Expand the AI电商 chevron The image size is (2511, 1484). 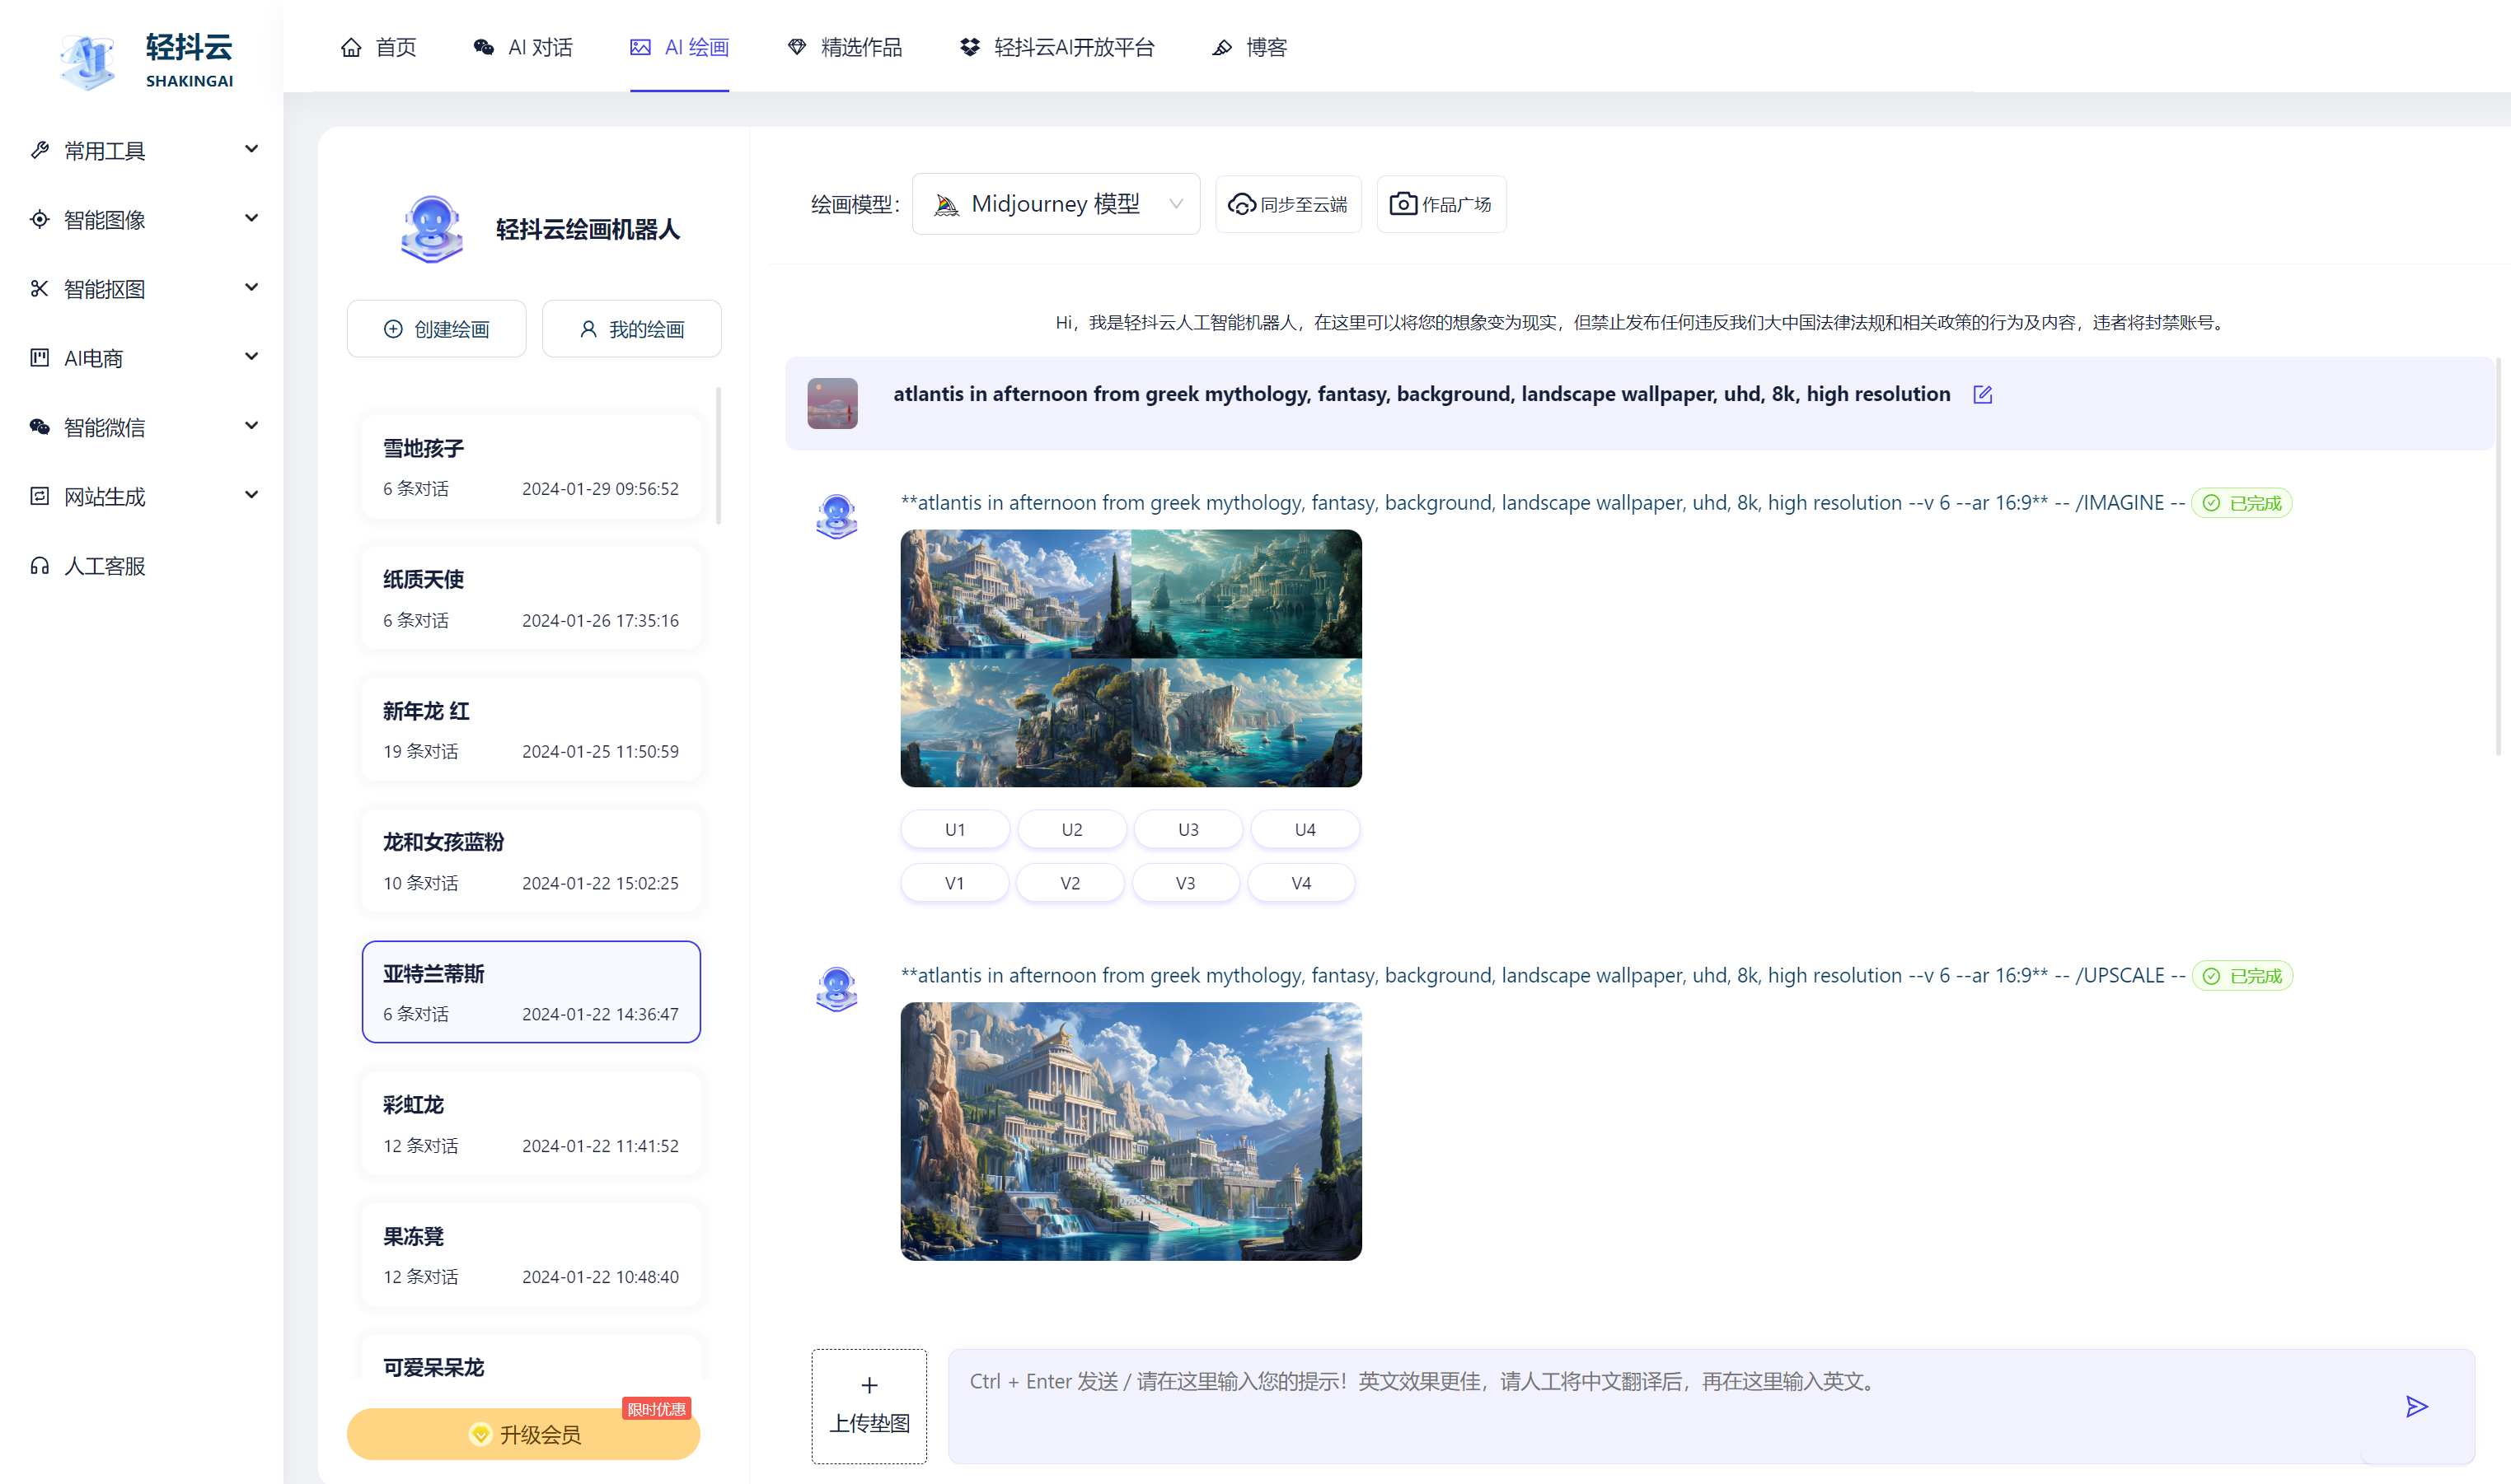251,356
